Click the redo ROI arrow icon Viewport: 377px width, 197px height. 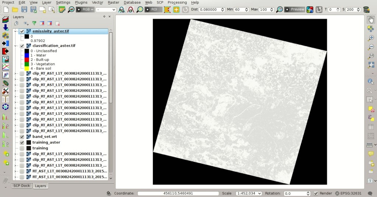(x=185, y=10)
